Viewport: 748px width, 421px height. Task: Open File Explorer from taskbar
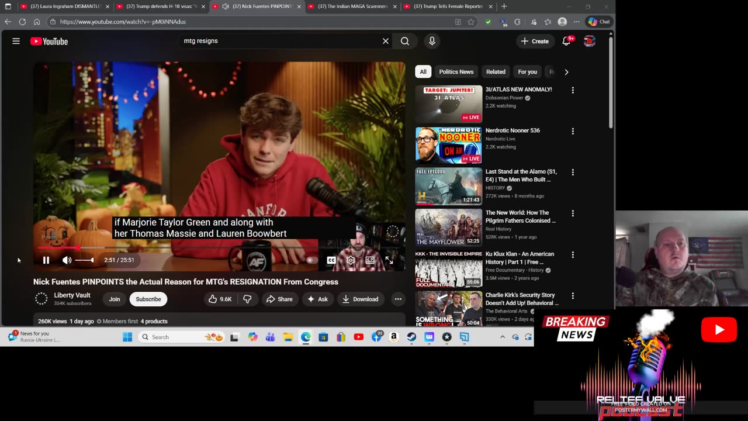point(288,337)
